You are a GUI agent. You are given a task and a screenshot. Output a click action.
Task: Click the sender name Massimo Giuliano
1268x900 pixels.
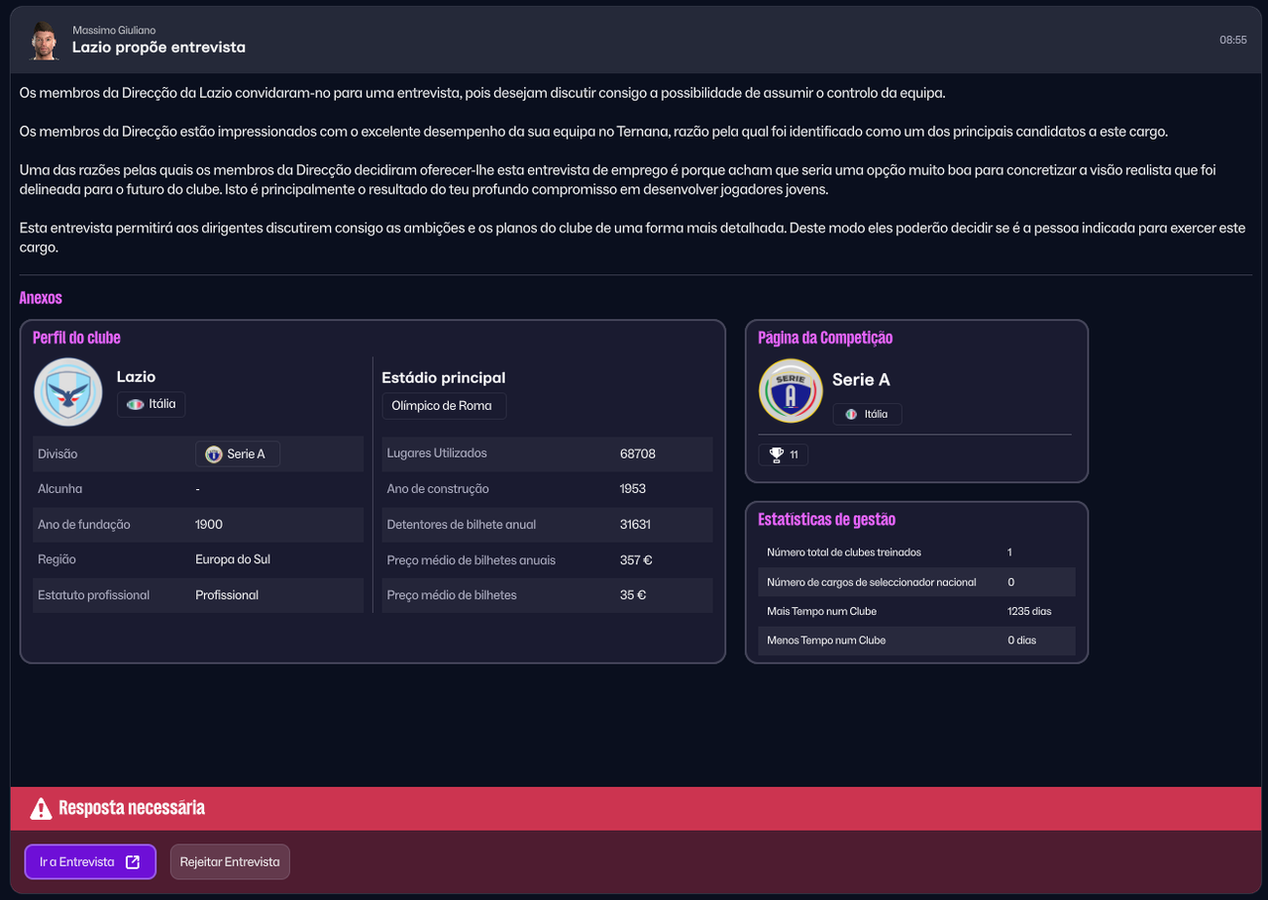[114, 31]
